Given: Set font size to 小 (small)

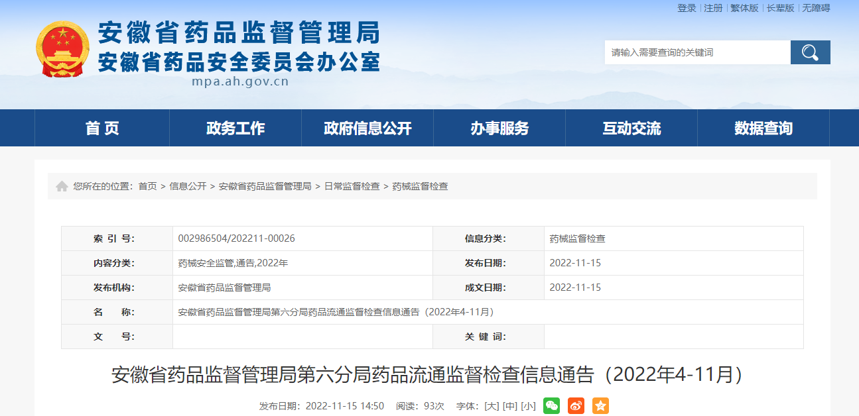Looking at the screenshot, I should point(528,406).
